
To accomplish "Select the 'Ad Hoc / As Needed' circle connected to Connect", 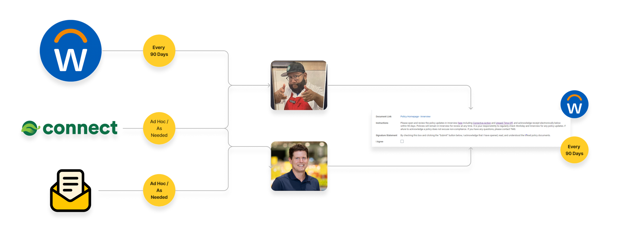I will pyautogui.click(x=159, y=128).
